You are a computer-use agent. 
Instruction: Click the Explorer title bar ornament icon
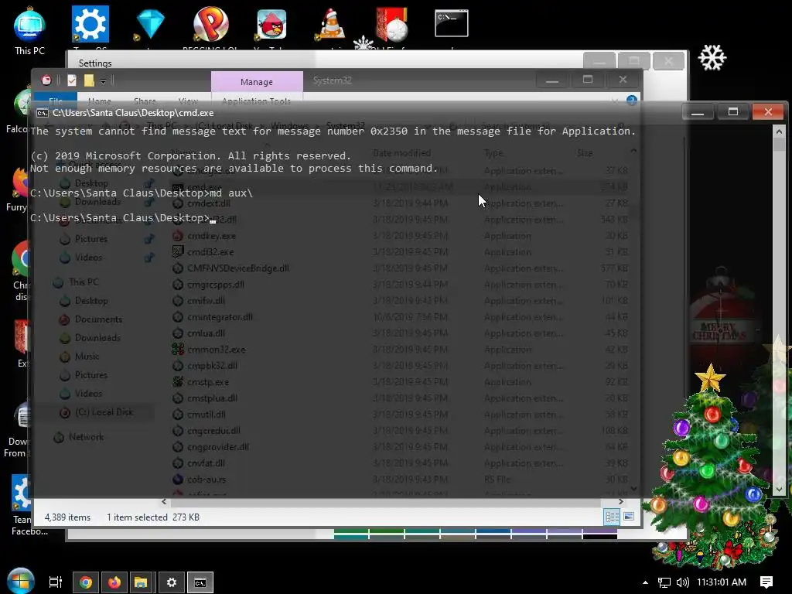46,80
